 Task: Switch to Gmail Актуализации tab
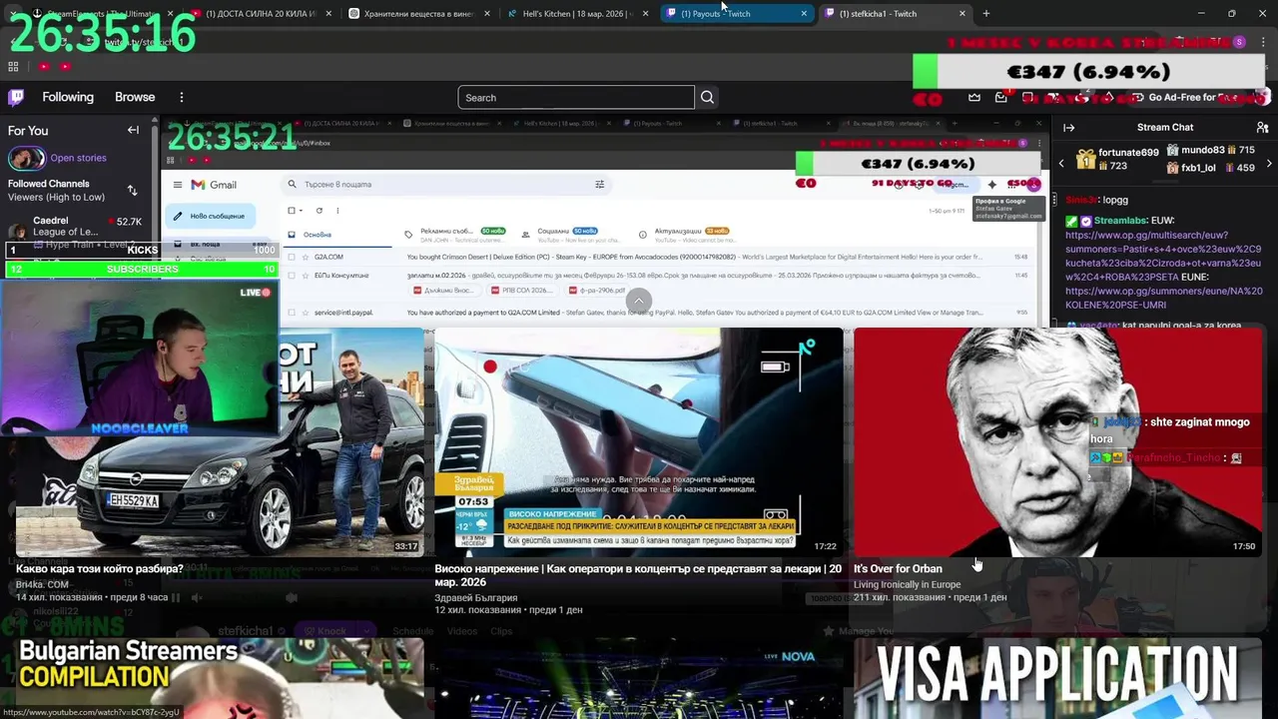pos(690,235)
